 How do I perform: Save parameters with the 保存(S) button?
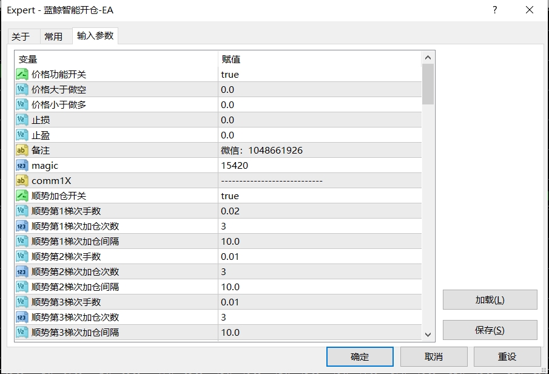[x=490, y=329]
